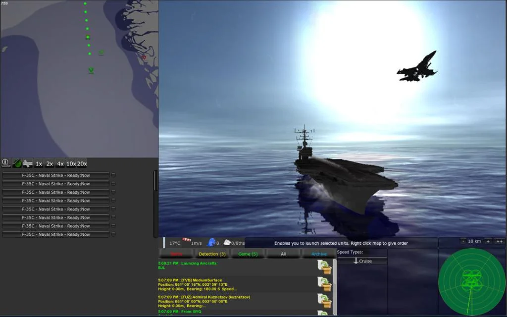Screen dimensions: 507x317
Task: Switch to the Detection (3) tab
Action: 212,254
